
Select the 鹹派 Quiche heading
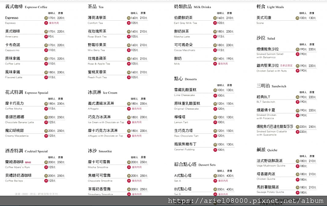pos(267,150)
